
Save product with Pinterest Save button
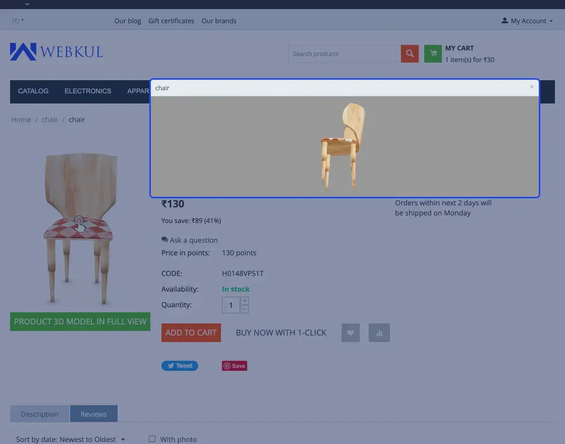[235, 366]
